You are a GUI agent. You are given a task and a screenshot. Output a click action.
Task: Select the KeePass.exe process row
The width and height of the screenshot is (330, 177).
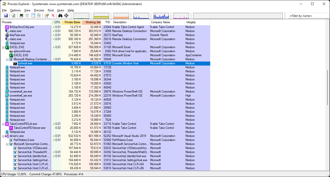click(105, 35)
